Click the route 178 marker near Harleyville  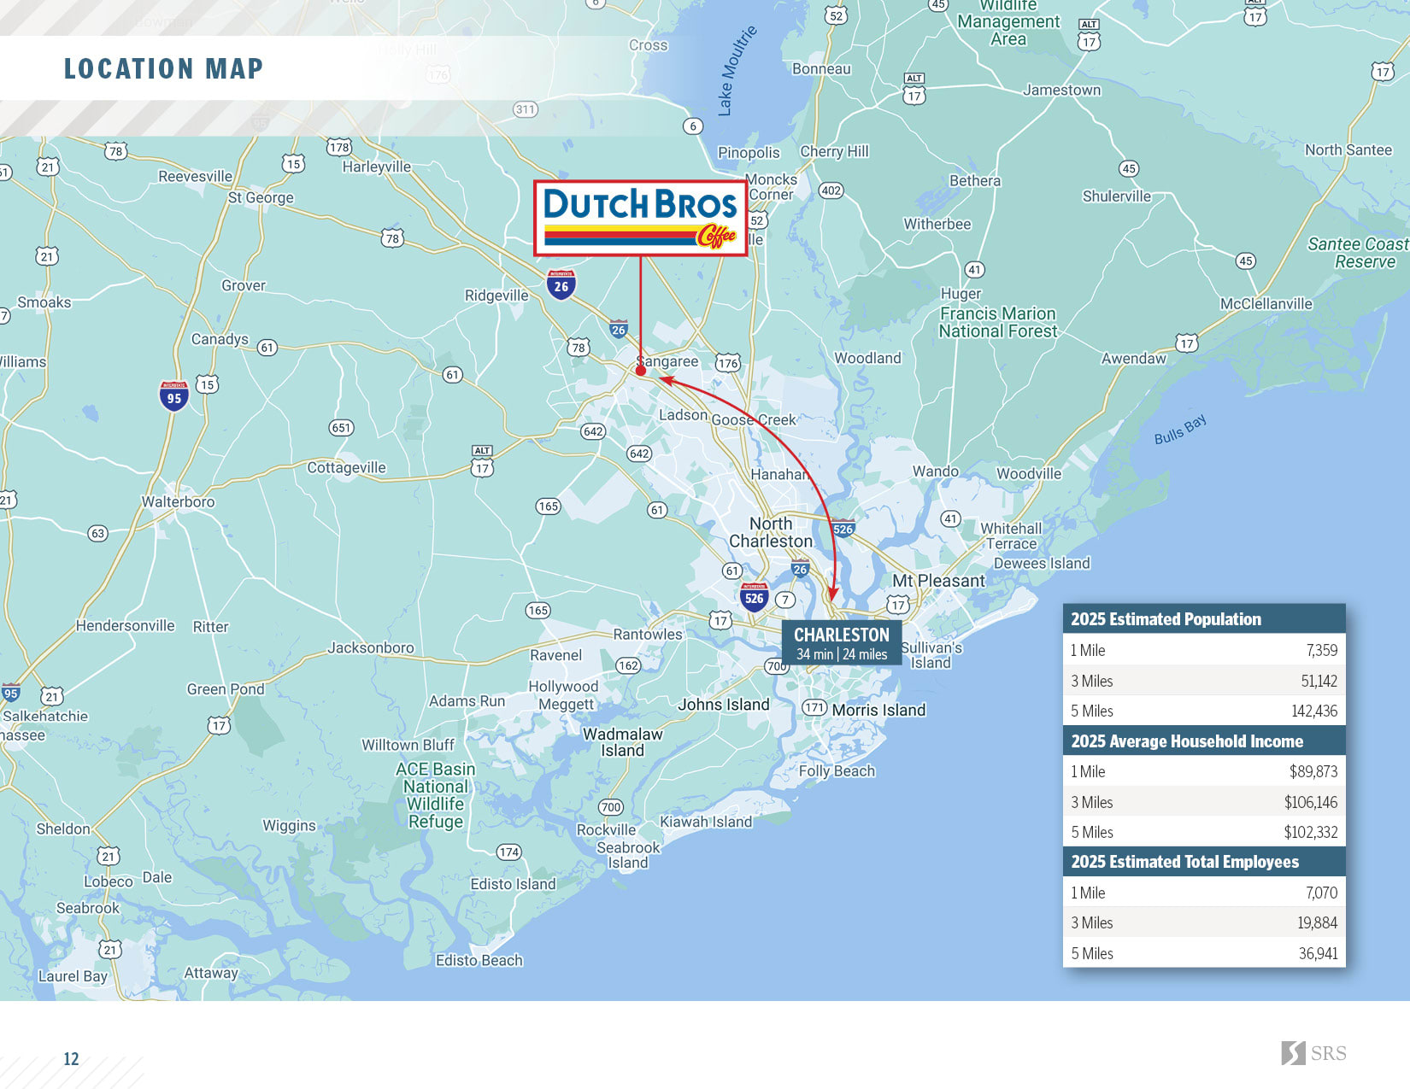click(x=339, y=147)
